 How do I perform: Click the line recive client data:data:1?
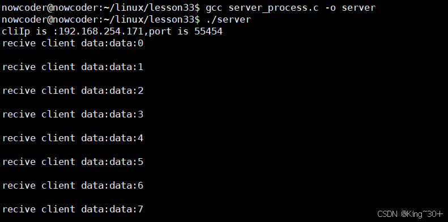72,67
